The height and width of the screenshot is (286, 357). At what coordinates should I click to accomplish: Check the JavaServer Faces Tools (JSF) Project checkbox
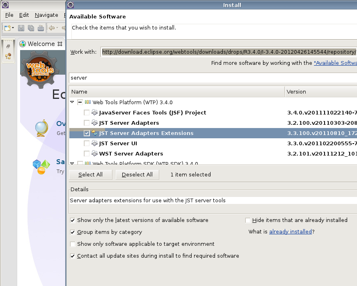[x=87, y=112]
